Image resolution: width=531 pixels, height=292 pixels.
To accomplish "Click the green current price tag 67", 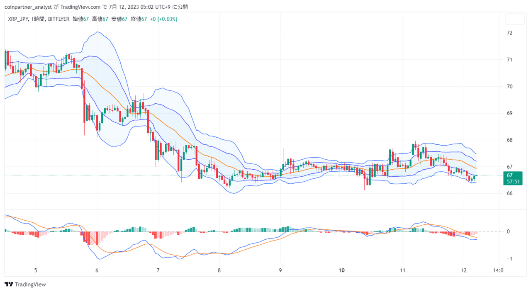I will coord(509,175).
